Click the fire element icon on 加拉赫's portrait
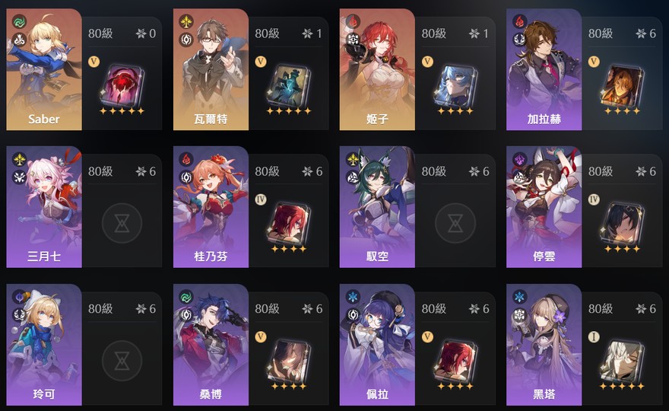 coord(519,21)
